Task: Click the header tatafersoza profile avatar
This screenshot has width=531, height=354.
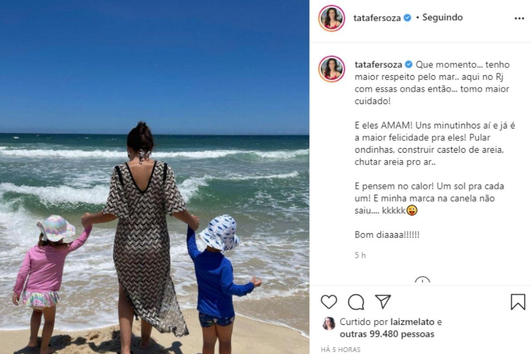Action: (x=331, y=18)
